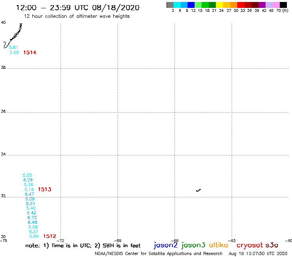This screenshot has height=257, width=292.
Task: Click the wave height value 5.37
Action: [x=34, y=232]
